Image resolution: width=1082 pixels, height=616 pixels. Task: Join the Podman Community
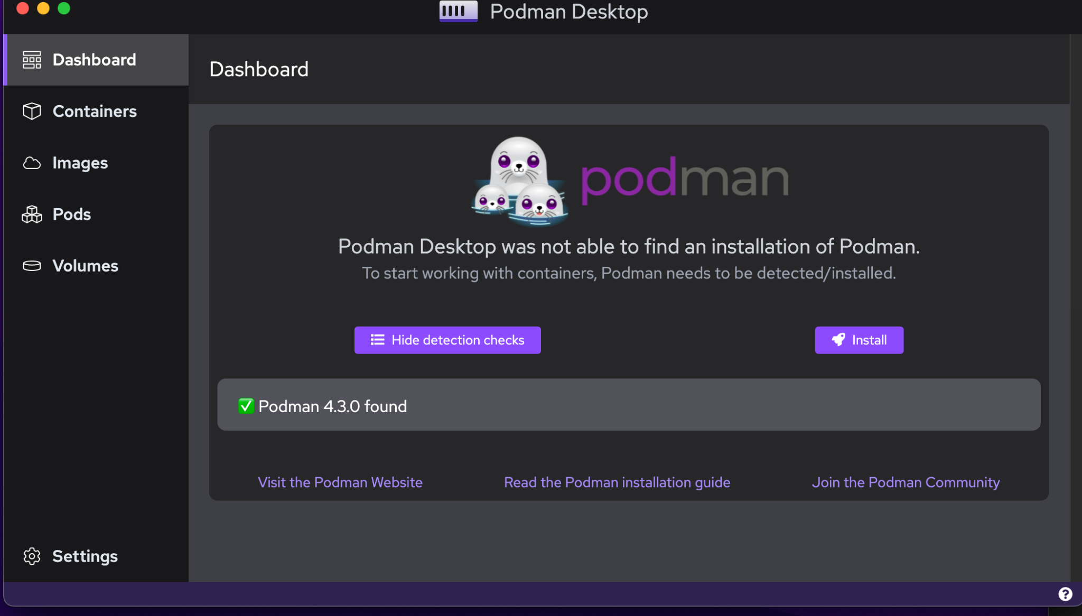[x=906, y=482]
